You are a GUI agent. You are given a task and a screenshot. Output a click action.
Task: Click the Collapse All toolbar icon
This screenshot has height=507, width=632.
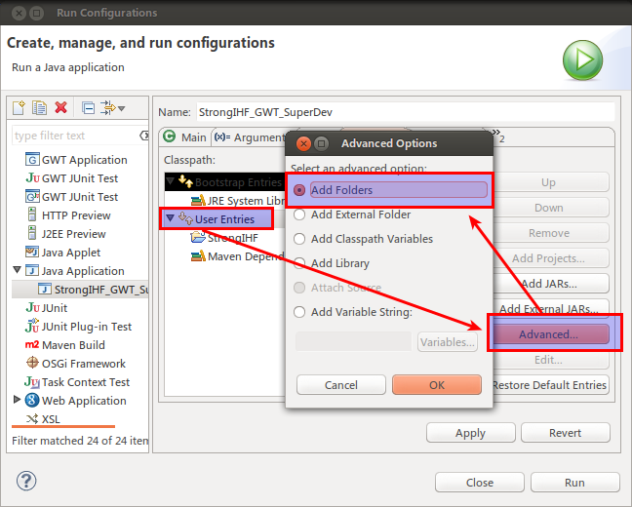pyautogui.click(x=88, y=108)
